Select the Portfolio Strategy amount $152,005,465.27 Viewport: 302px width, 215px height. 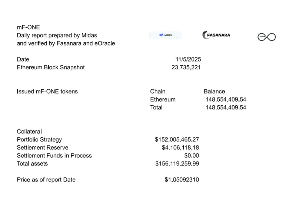[177, 140]
